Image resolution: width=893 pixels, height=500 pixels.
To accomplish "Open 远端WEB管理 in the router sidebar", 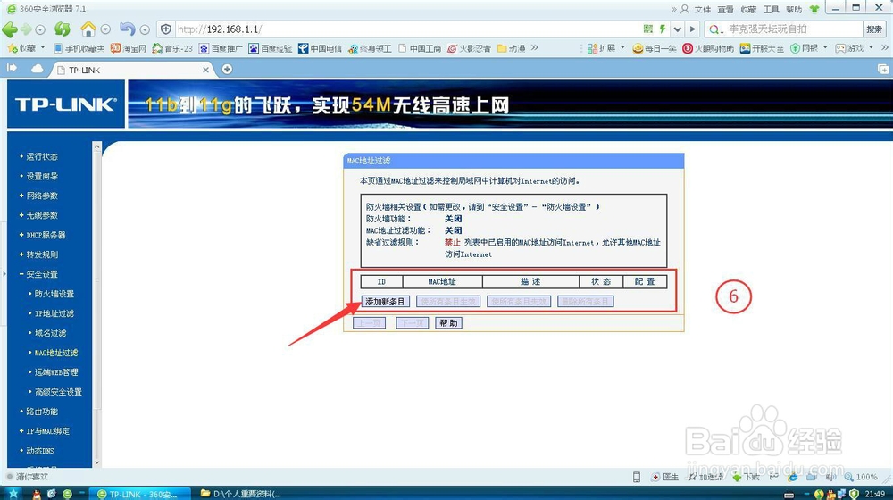I will [x=55, y=372].
